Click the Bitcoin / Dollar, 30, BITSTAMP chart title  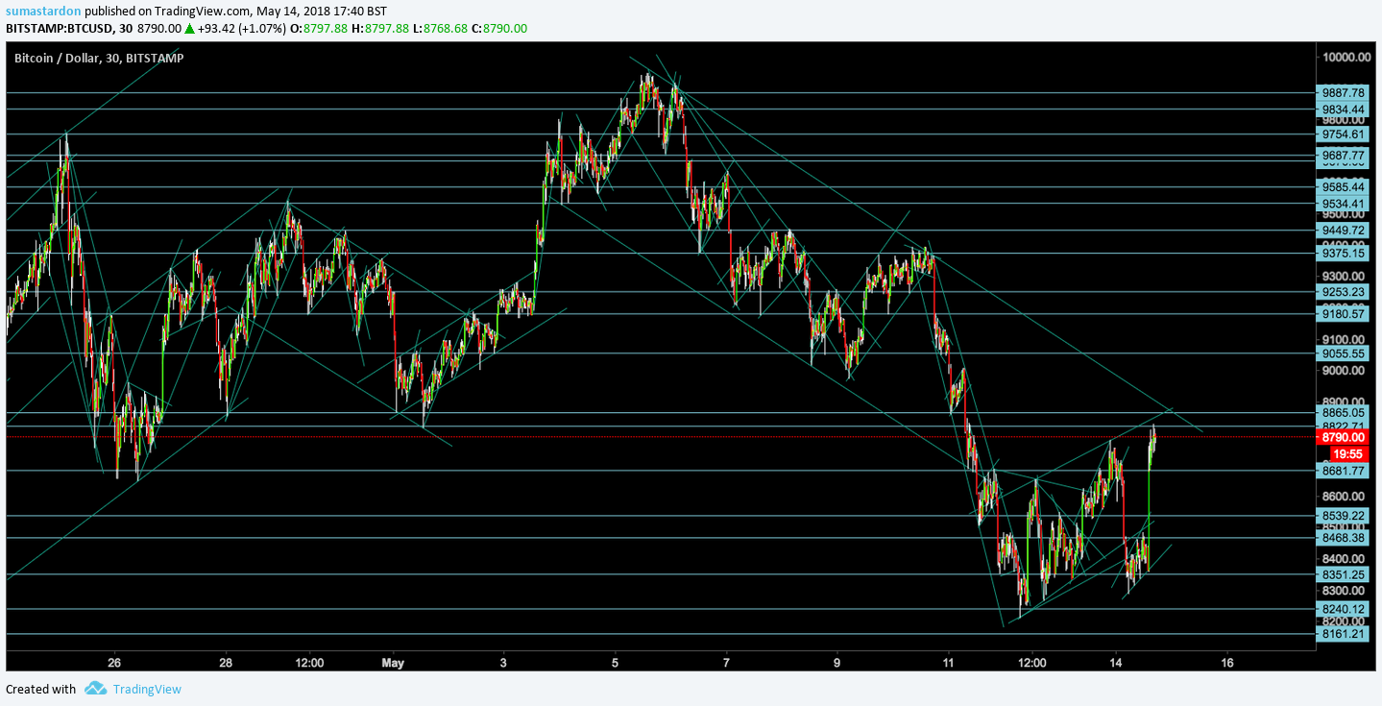99,58
